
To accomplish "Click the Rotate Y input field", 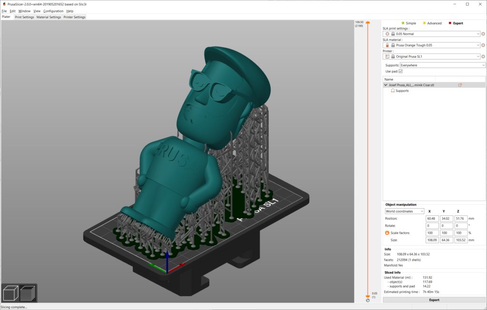I will (446, 226).
